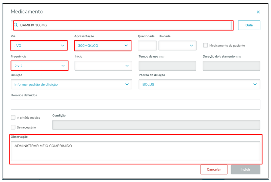Check Medicamento do paciente checkbox
Viewport: 271px width, 182px height.
pos(205,45)
